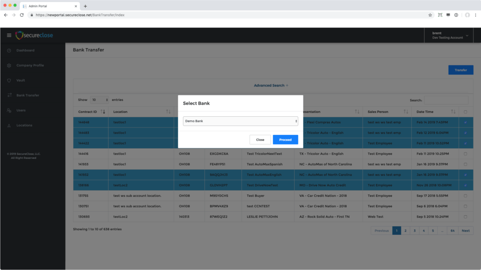Image resolution: width=481 pixels, height=270 pixels.
Task: Click the SecureClose shield logo
Action: pos(19,36)
